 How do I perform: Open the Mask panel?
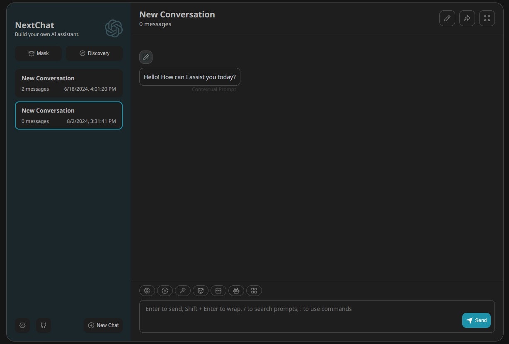[x=38, y=53]
